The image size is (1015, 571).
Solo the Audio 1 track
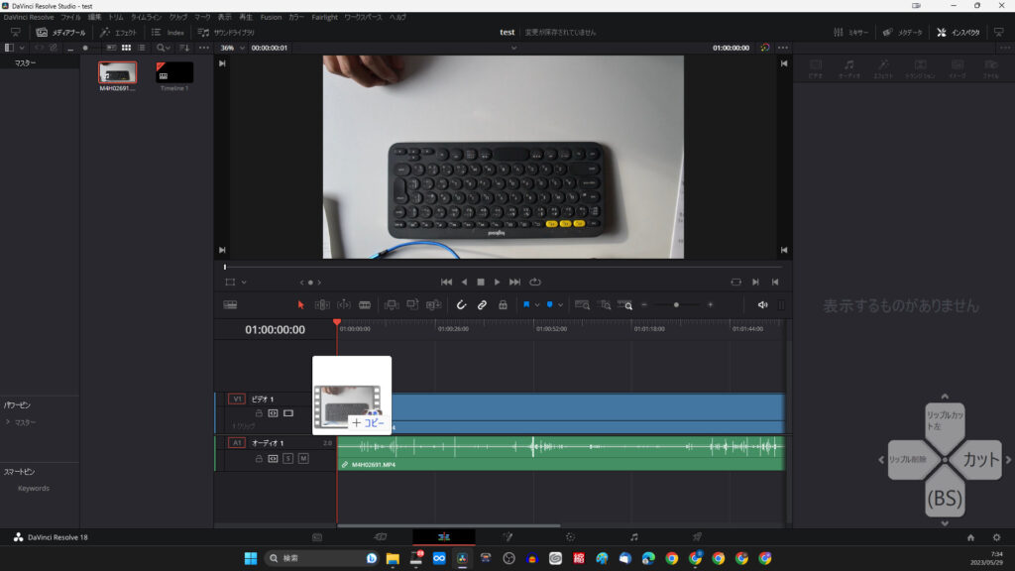(288, 458)
